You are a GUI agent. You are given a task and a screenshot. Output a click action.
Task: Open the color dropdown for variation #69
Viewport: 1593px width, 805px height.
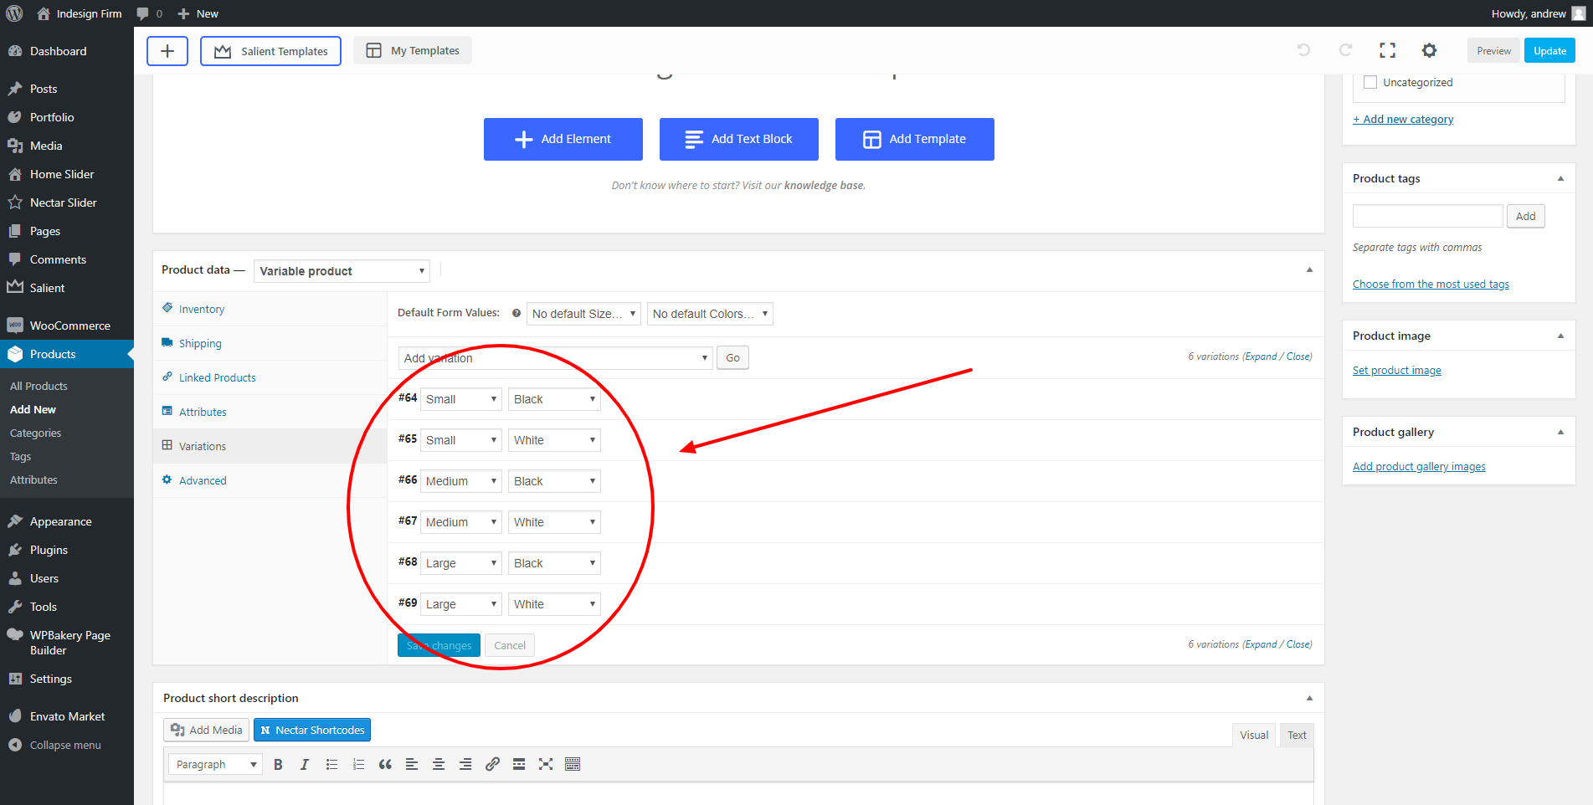pos(554,604)
